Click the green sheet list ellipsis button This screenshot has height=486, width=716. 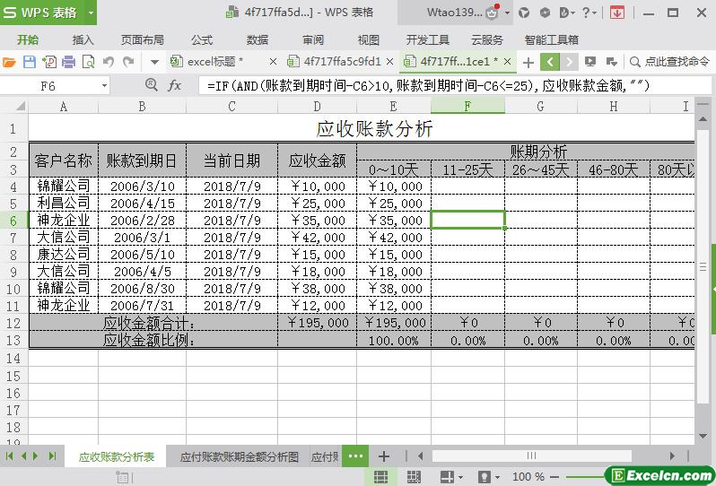tap(355, 456)
